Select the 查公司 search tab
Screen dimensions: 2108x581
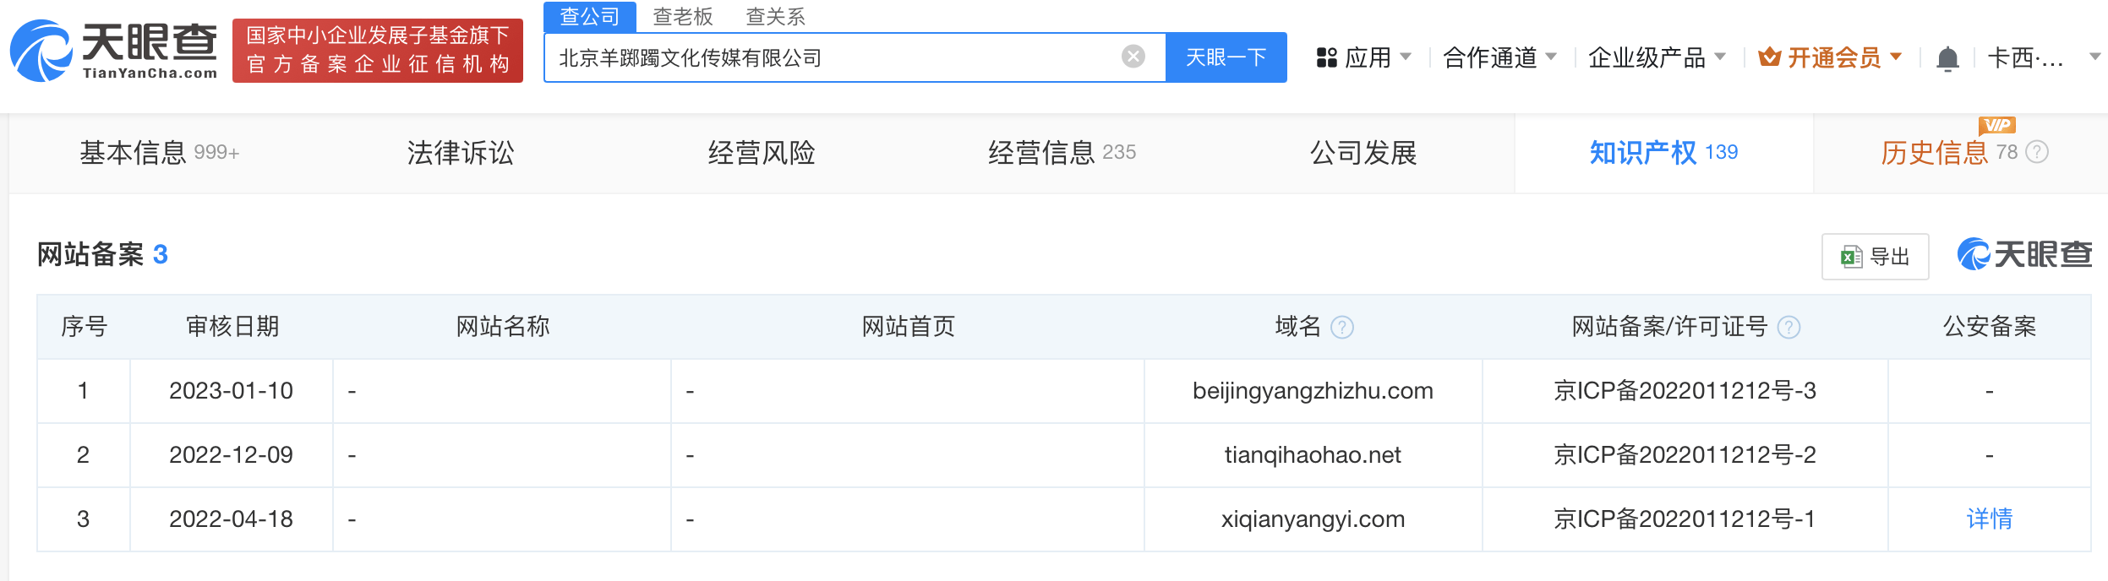pyautogui.click(x=590, y=17)
